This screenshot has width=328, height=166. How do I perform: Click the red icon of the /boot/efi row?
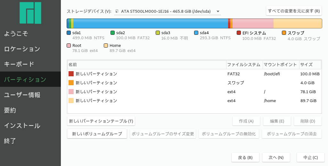pos(71,74)
